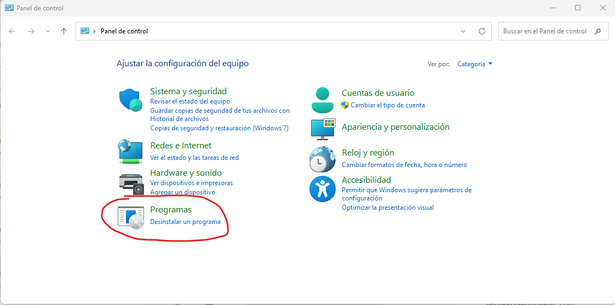The height and width of the screenshot is (305, 615).
Task: Open the recent locations chevron
Action: tap(48, 31)
